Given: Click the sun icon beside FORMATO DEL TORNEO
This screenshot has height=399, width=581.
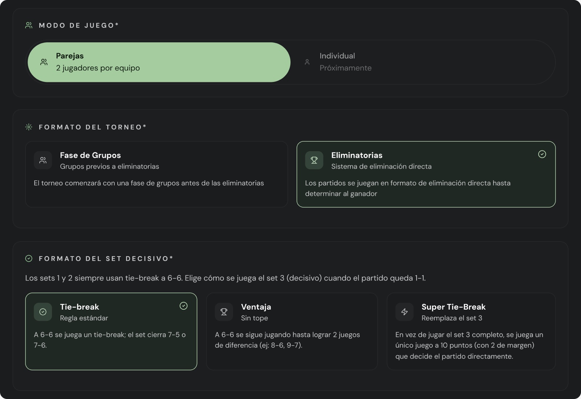Looking at the screenshot, I should 29,127.
